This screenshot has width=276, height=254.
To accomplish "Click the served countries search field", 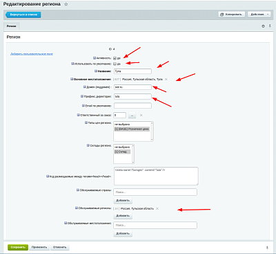I will tap(155, 192).
